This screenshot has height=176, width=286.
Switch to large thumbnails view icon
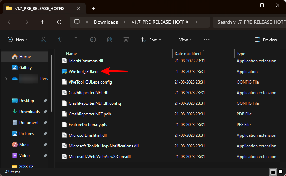pos(280,172)
